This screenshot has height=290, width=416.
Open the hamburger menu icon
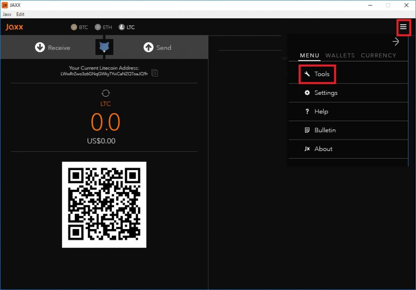(403, 27)
